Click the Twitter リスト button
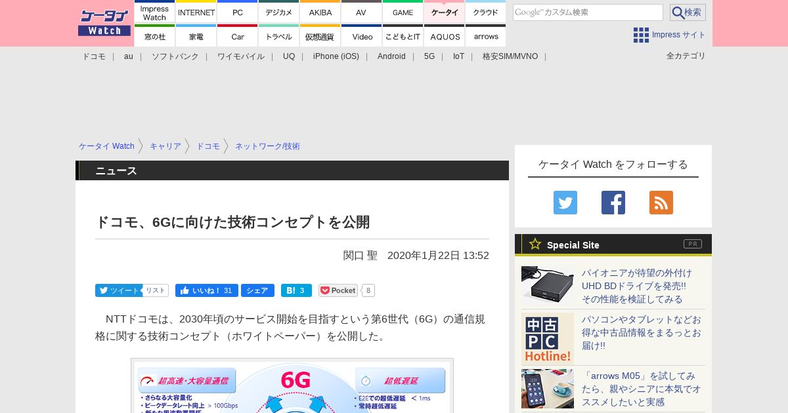Screen dimensions: 788x413 tap(156, 290)
